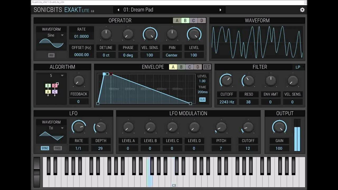The width and height of the screenshot is (338, 190).
Task: Open algorithm number 5 dropdown
Action: pos(51,76)
